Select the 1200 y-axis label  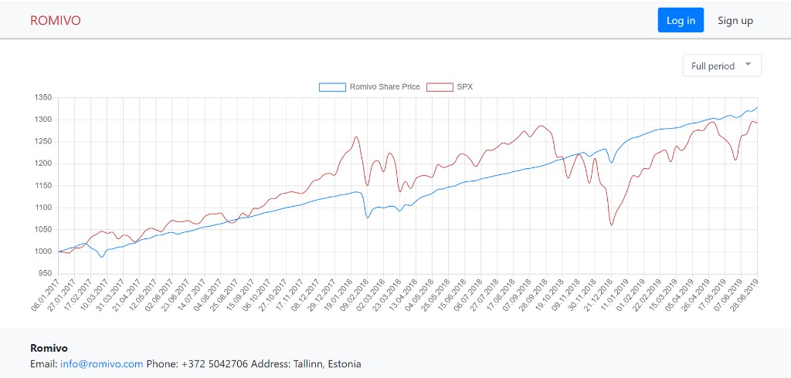[x=44, y=164]
